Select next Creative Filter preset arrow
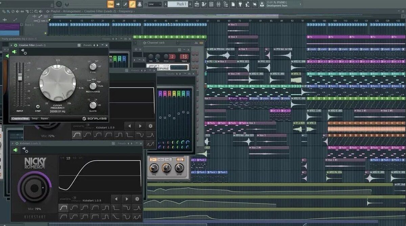Image resolution: width=406 pixels, height=226 pixels. point(98,45)
